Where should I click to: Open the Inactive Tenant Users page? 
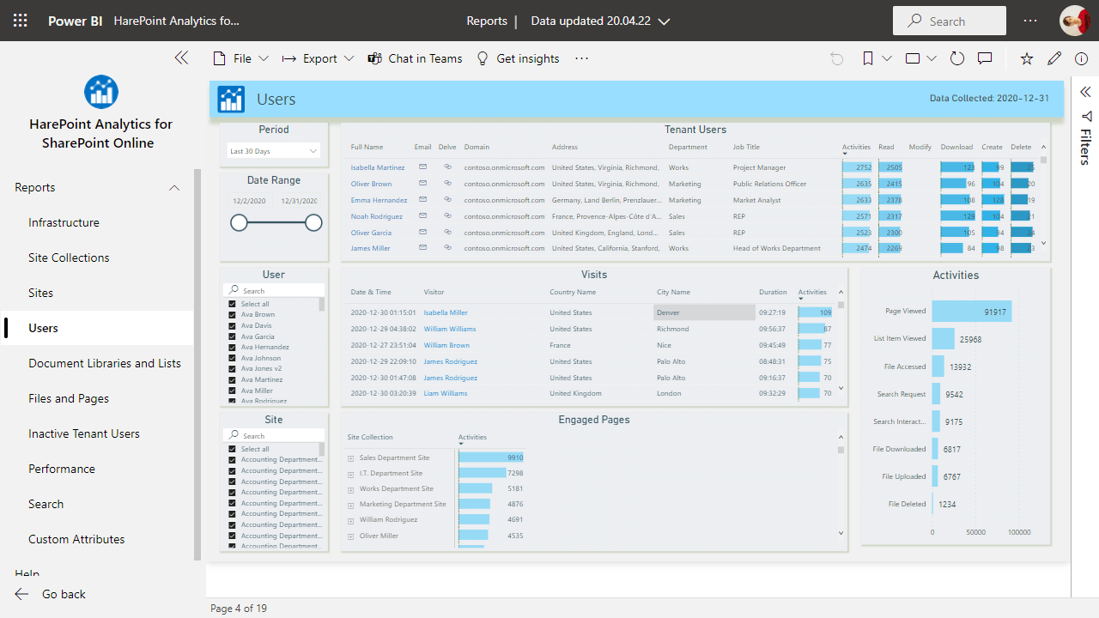coord(84,433)
